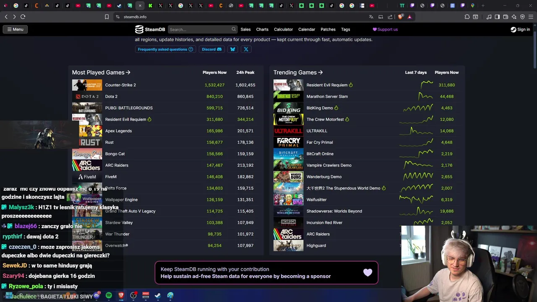Screen dimensions: 537x302
Task: Open FiveM game link
Action: 111,177
